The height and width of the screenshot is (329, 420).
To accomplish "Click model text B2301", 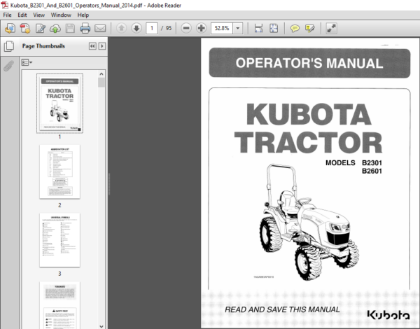I will click(372, 162).
